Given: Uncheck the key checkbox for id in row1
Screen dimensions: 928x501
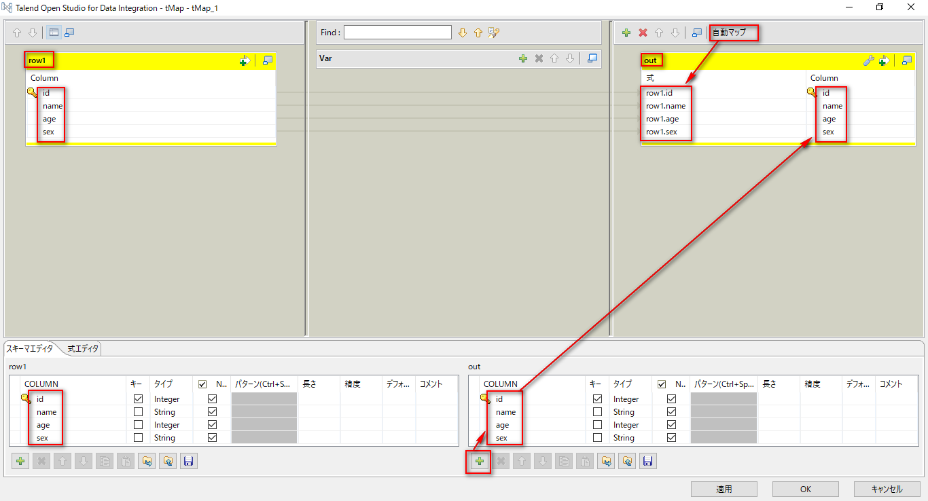Looking at the screenshot, I should click(137, 398).
